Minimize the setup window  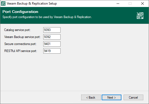(118, 4)
